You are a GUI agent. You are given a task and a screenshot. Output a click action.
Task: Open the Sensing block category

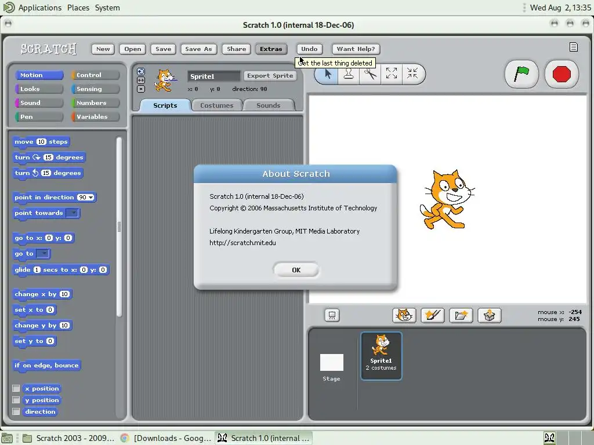point(96,89)
